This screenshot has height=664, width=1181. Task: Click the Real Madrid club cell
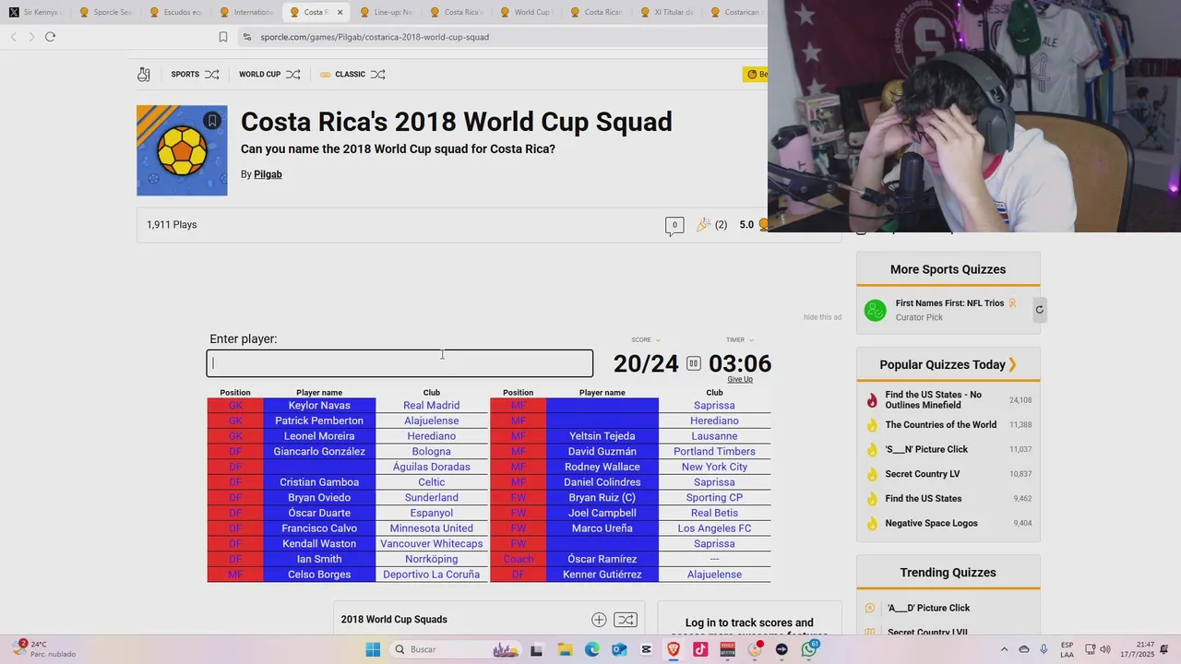coord(432,406)
